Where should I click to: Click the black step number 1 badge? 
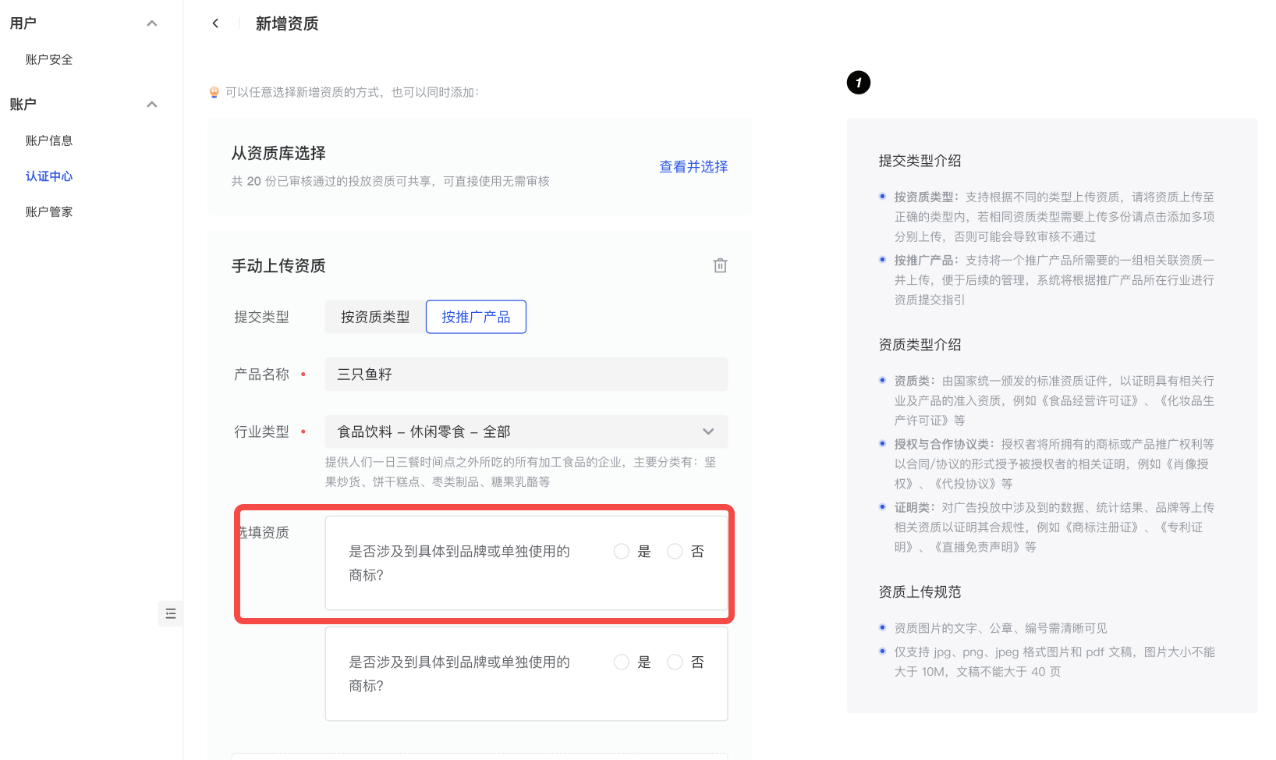(x=858, y=83)
